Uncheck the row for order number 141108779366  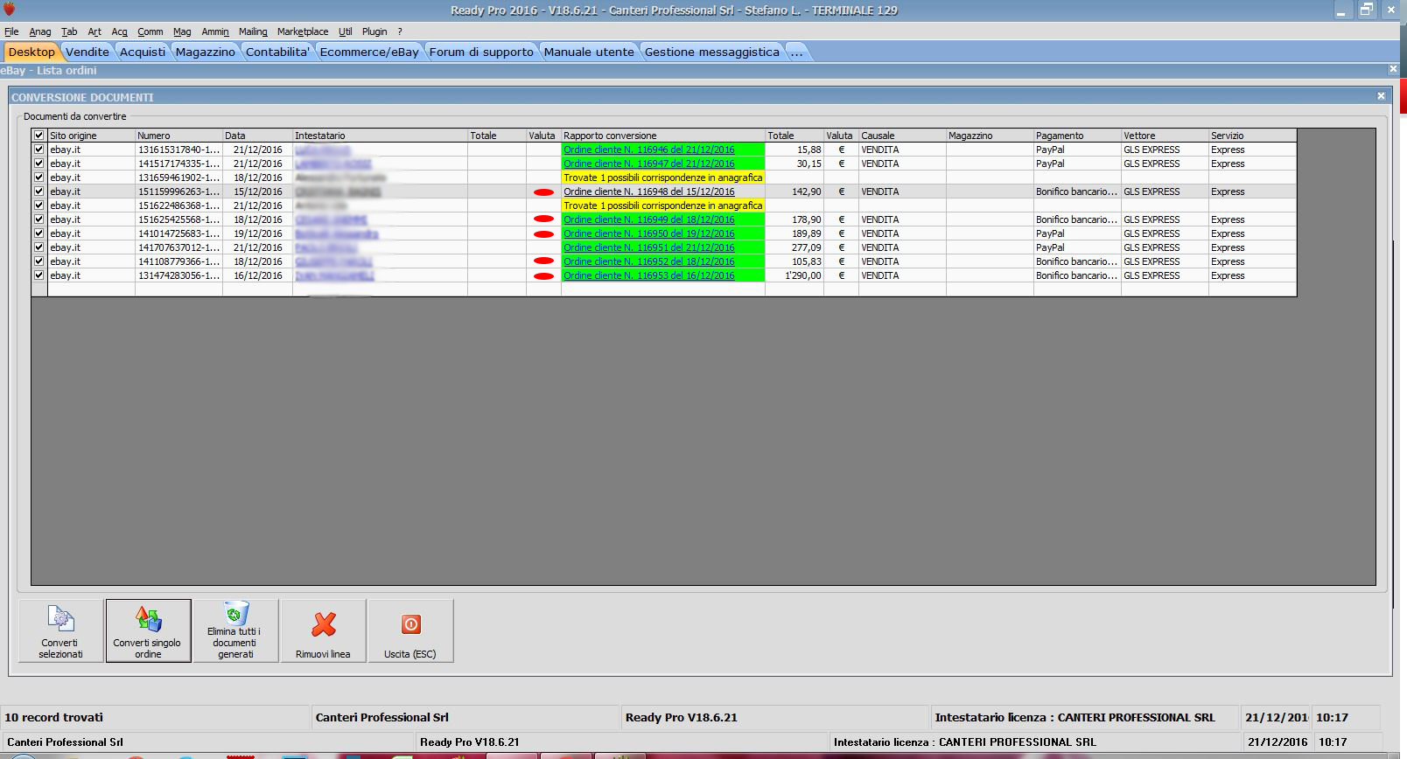point(38,261)
